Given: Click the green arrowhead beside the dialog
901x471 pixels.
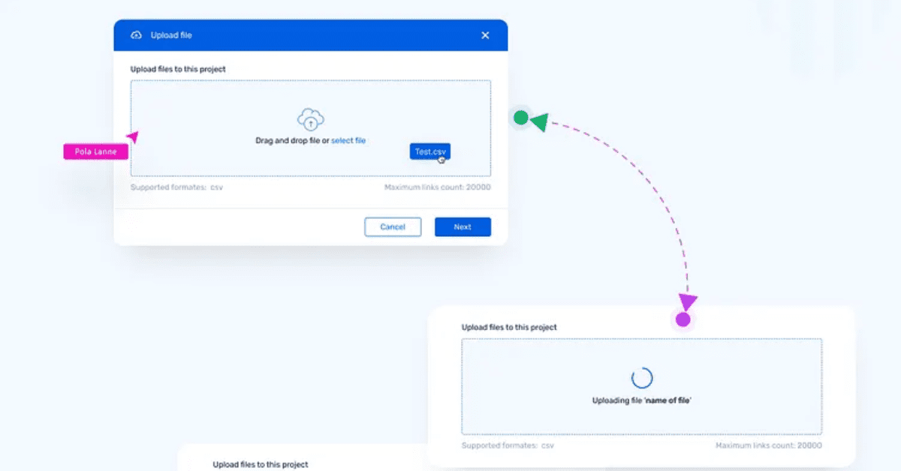Looking at the screenshot, I should [x=541, y=121].
